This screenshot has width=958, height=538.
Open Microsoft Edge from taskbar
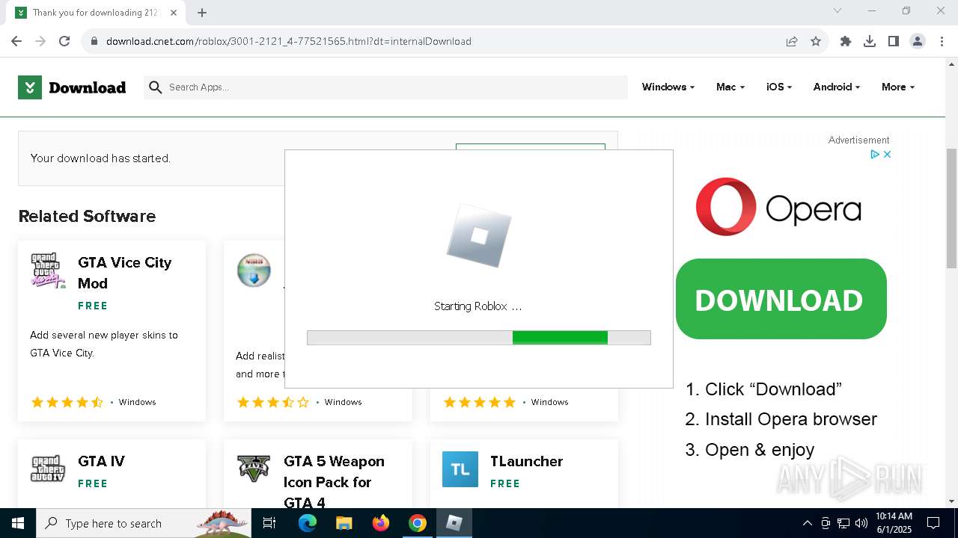[308, 523]
